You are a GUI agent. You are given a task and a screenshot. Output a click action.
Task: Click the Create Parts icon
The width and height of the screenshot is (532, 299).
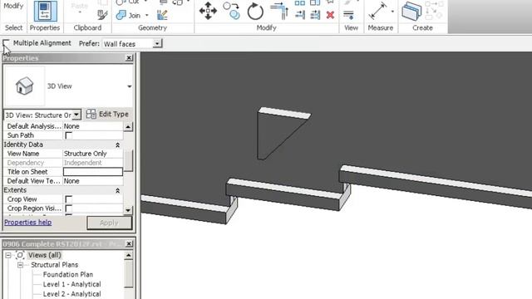411,11
